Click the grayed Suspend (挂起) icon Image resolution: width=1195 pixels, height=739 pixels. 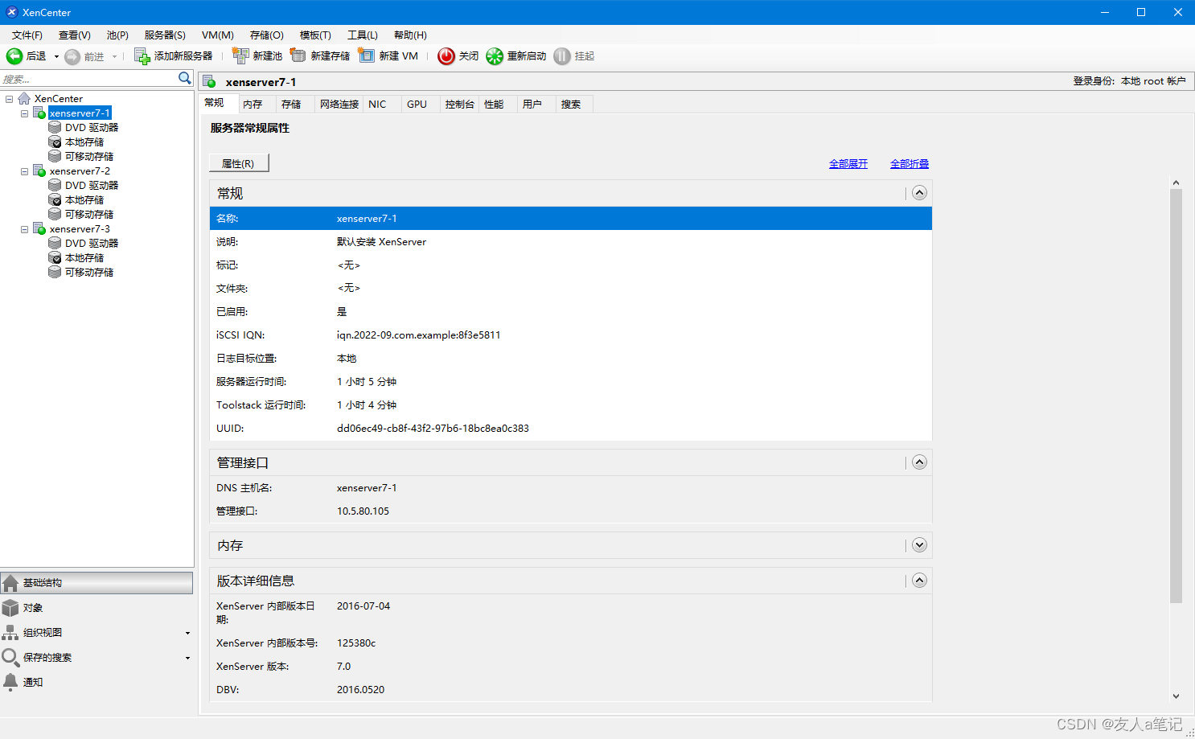[x=562, y=55]
